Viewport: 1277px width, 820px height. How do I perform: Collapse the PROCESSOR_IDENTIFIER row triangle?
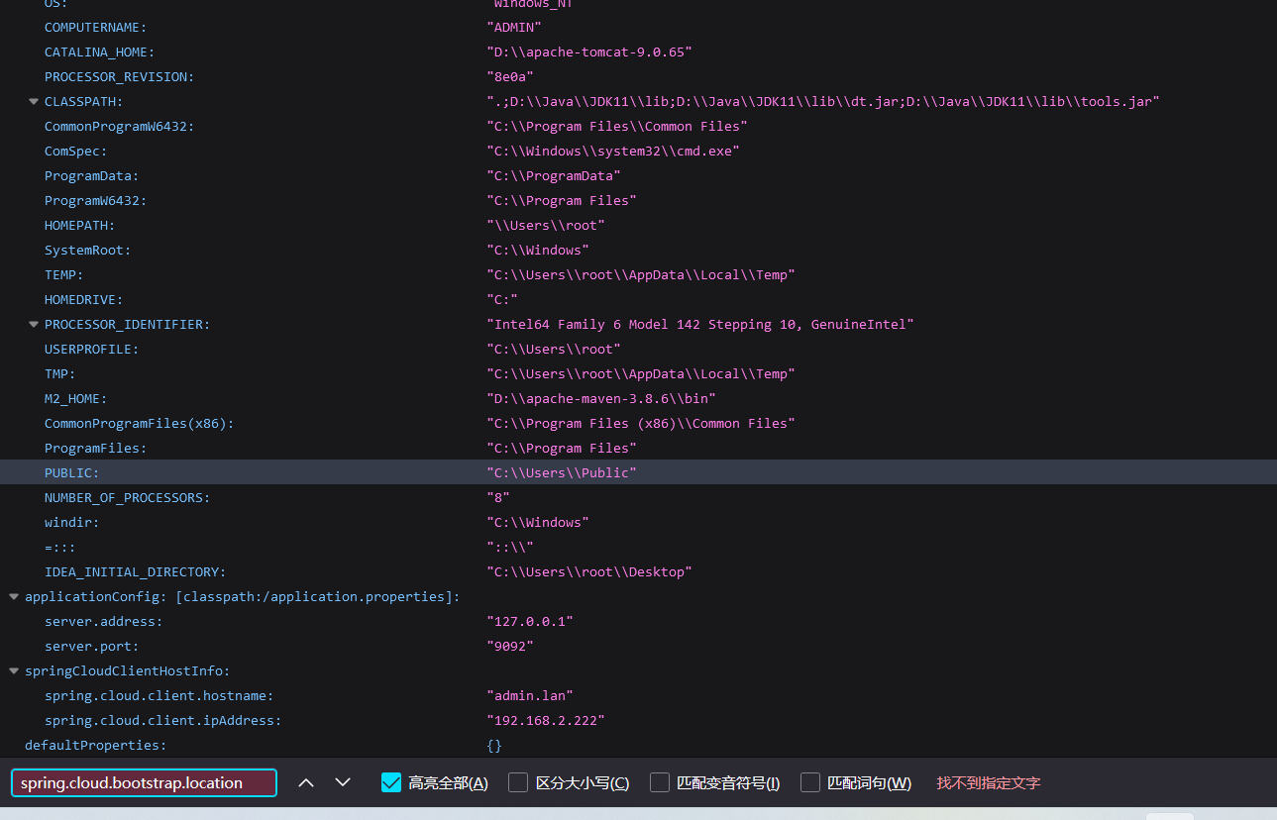34,324
